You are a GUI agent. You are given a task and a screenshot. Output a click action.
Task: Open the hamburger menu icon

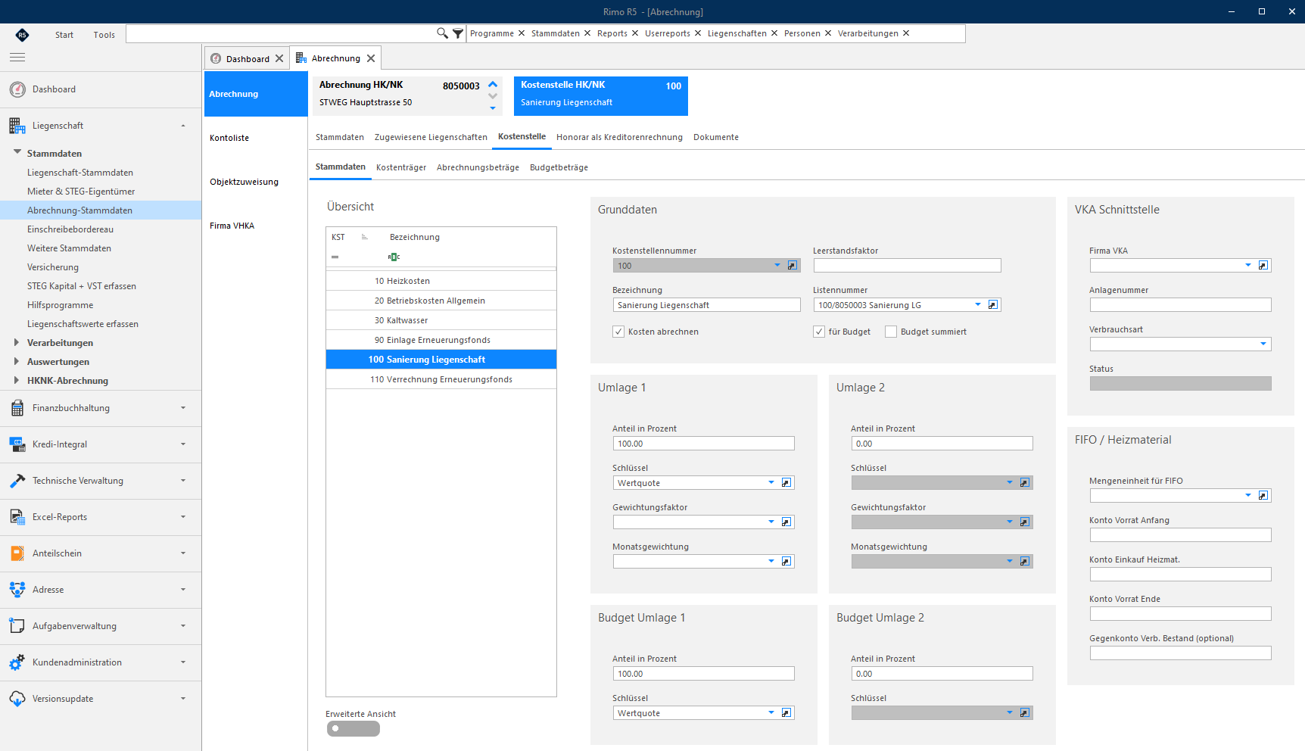coord(17,58)
